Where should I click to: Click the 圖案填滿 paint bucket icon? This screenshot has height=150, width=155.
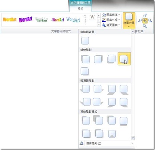pyautogui.click(x=104, y=15)
